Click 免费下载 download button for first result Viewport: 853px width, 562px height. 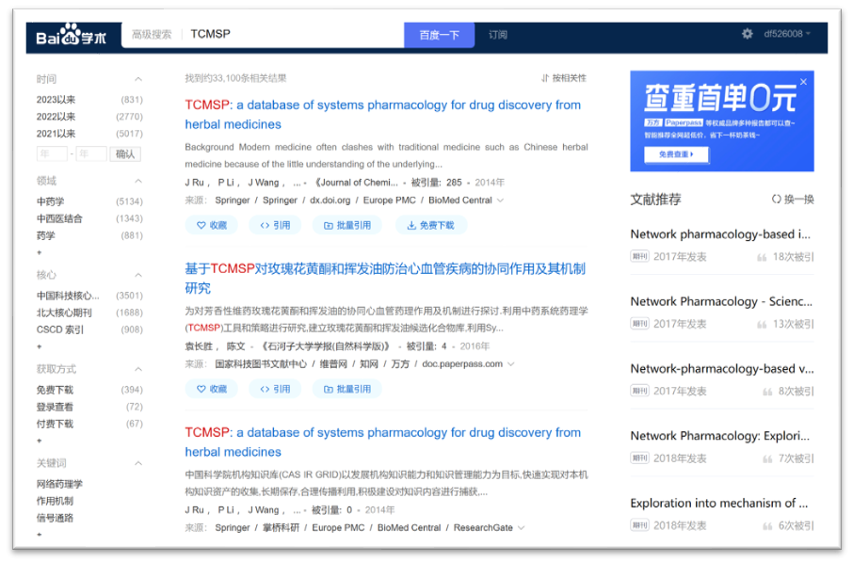(430, 225)
